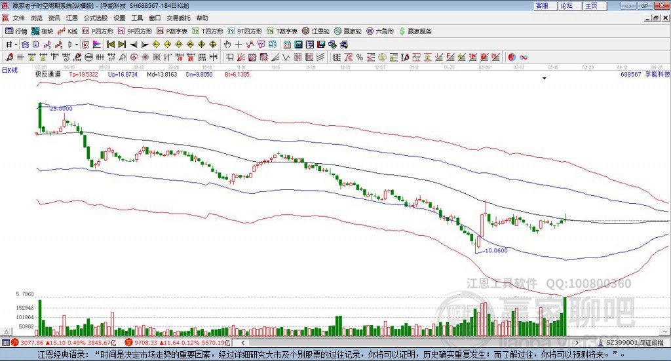Open the calendar date icon

point(287,45)
